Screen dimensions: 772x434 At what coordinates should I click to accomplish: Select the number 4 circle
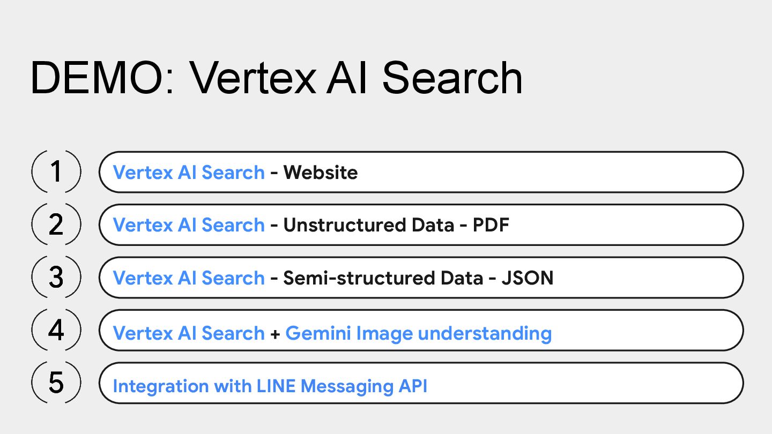tap(56, 330)
